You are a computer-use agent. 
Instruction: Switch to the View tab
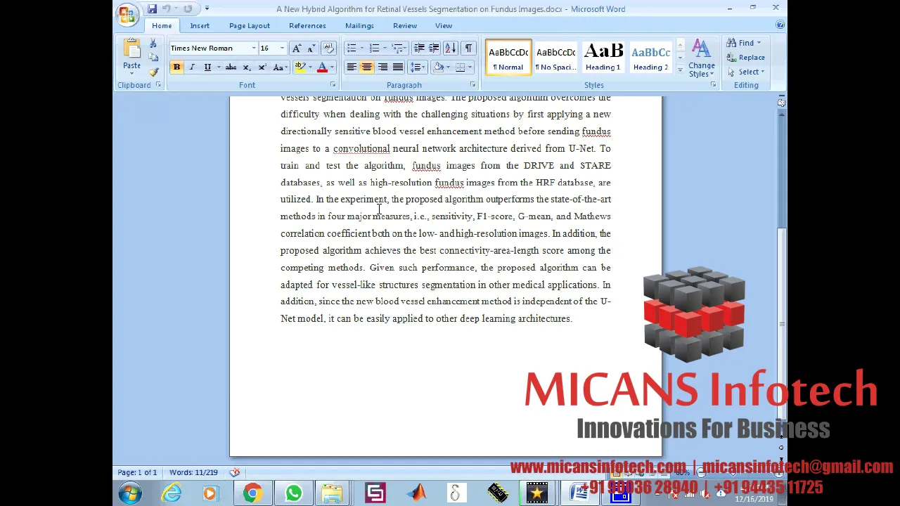click(x=444, y=25)
